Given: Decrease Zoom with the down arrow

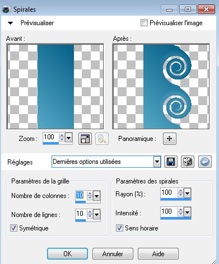Looking at the screenshot, I should pyautogui.click(x=62, y=140).
